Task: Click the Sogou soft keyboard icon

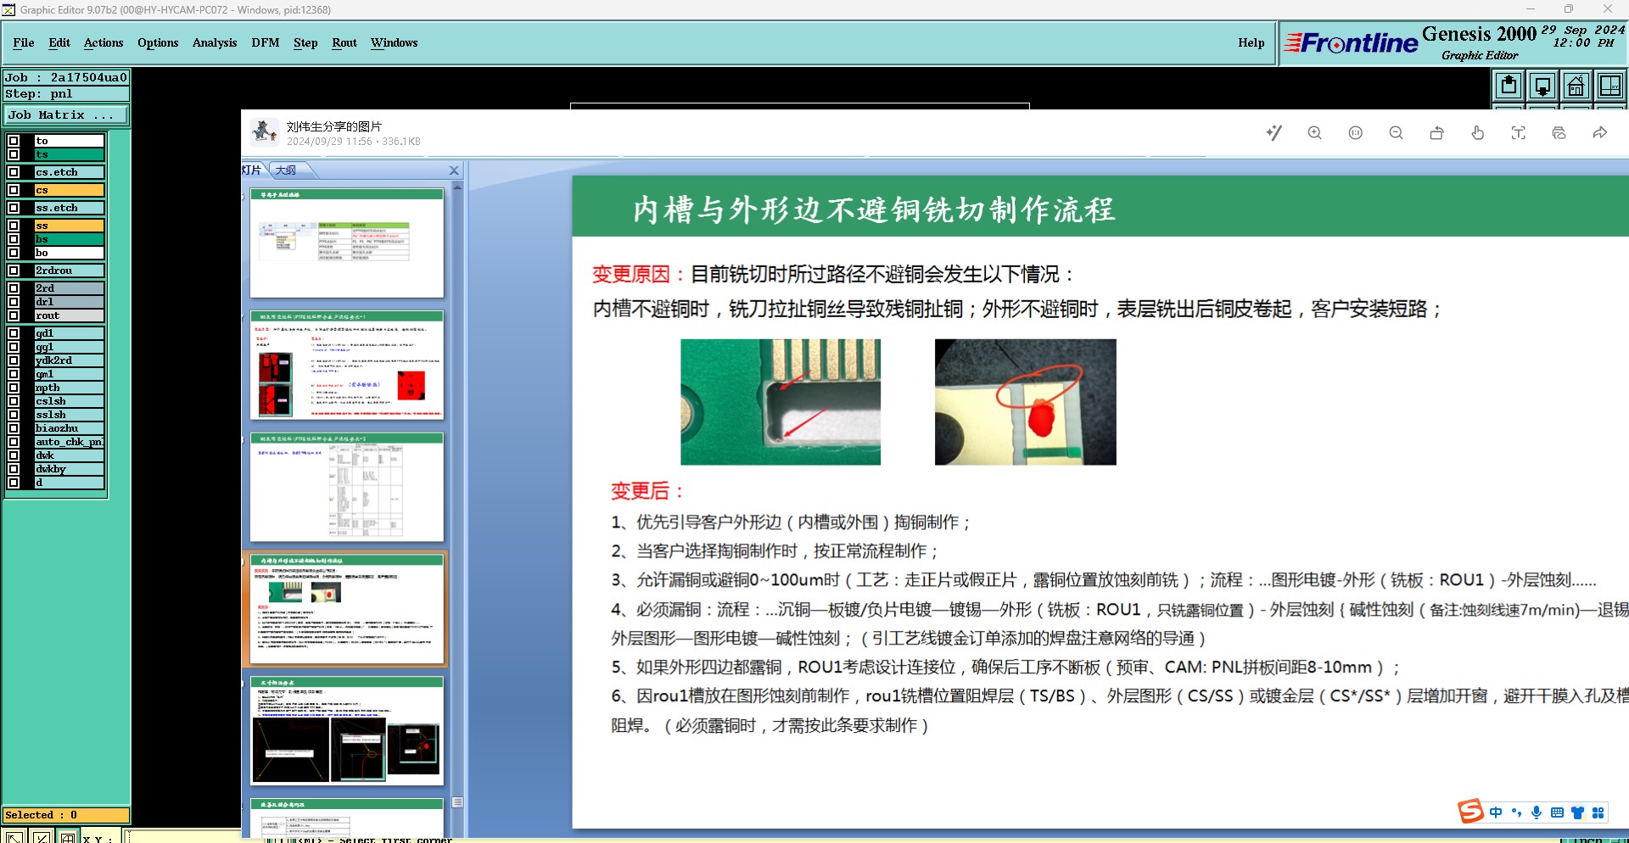Action: [1557, 812]
